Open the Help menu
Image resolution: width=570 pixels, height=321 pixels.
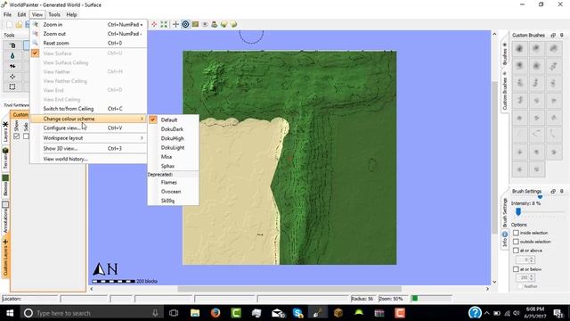[x=71, y=14]
